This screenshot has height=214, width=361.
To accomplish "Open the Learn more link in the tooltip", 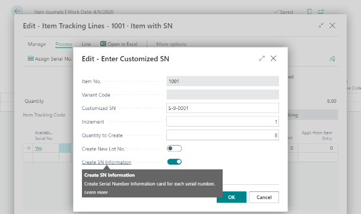I will coord(96,193).
